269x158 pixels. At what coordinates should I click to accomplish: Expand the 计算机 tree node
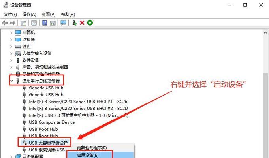pyautogui.click(x=11, y=33)
